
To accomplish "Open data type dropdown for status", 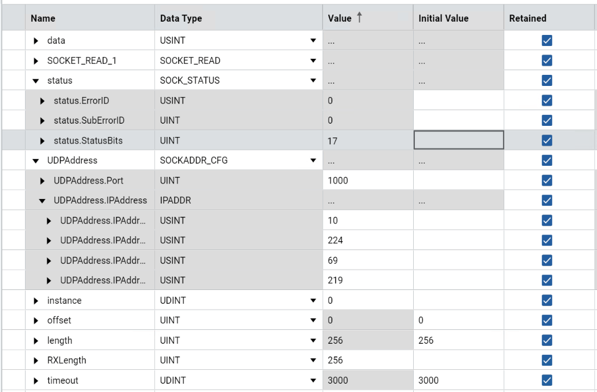I will click(x=313, y=81).
